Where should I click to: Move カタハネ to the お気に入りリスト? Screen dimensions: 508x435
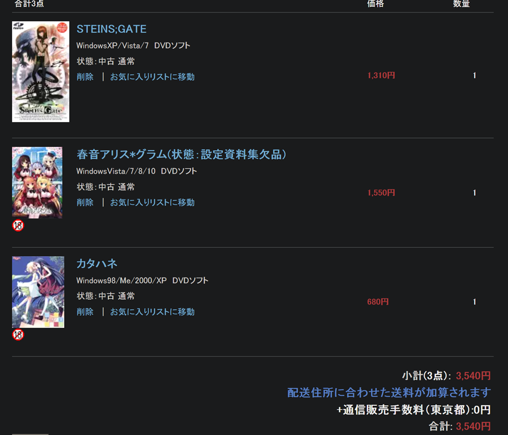tap(152, 312)
